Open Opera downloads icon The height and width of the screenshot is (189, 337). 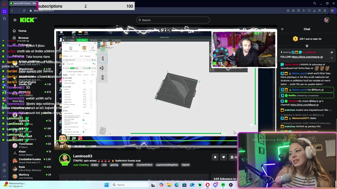pyautogui.click(x=314, y=10)
